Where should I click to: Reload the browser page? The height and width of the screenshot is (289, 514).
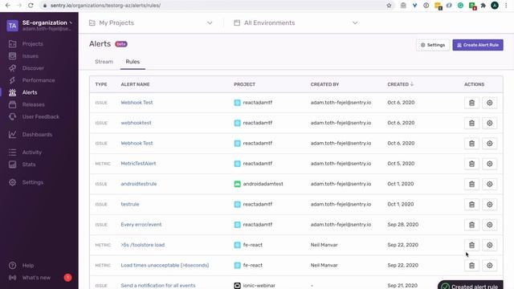tap(31, 6)
